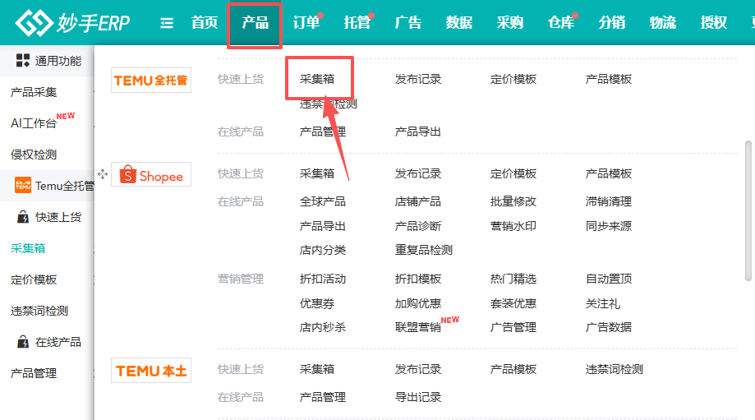This screenshot has width=755, height=420.
Task: Open 自动置顶 in 营销管理
Action: click(x=609, y=279)
